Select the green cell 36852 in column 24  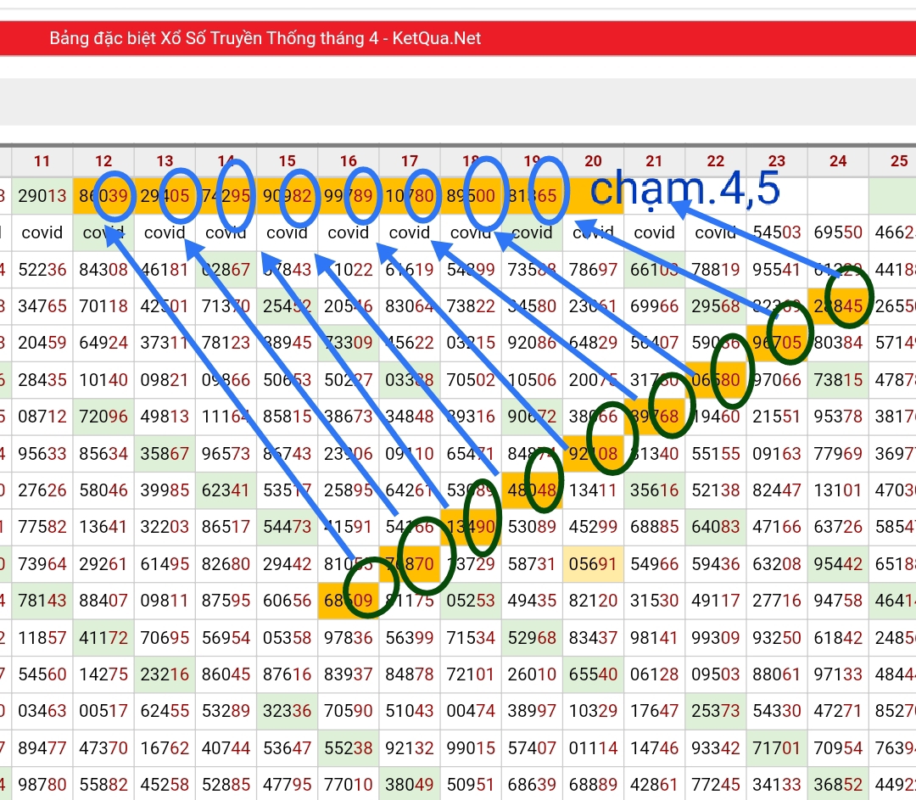[838, 784]
